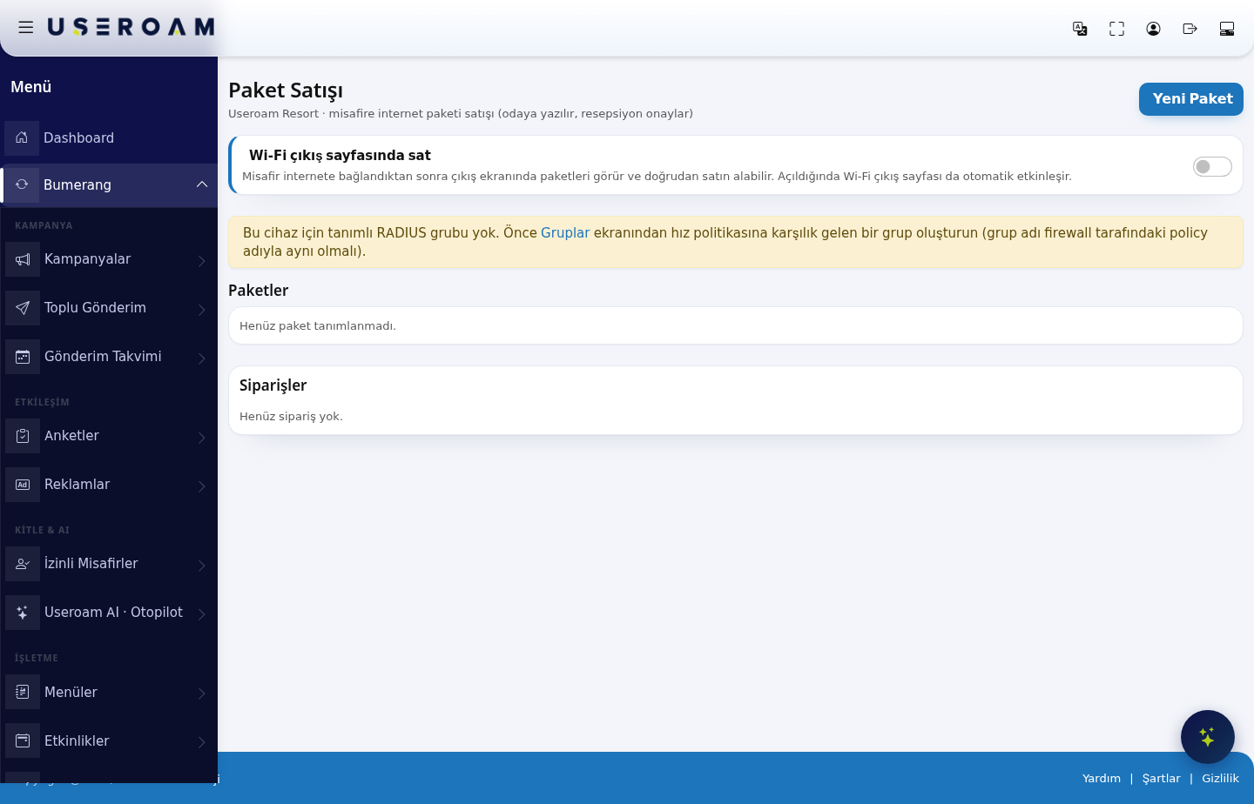
Task: Expand the Gönderim Takvimi chevron
Action: coord(201,358)
